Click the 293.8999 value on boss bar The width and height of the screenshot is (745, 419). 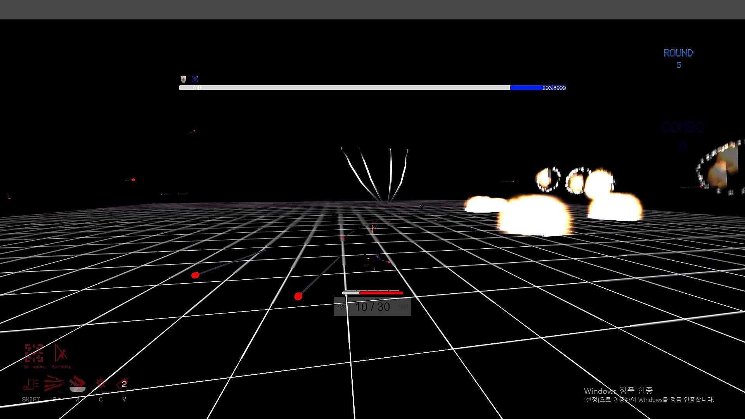(554, 88)
